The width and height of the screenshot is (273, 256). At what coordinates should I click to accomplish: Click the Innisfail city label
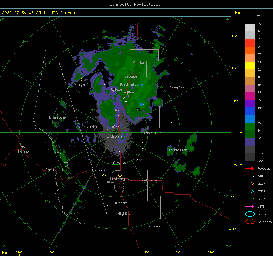coord(123,110)
